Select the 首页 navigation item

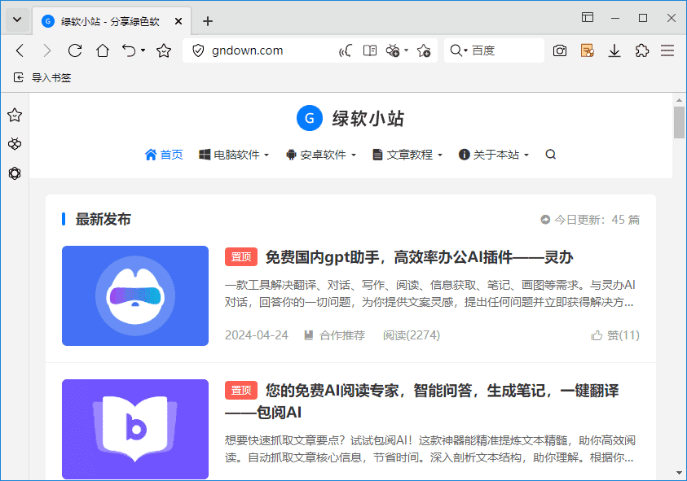point(164,155)
